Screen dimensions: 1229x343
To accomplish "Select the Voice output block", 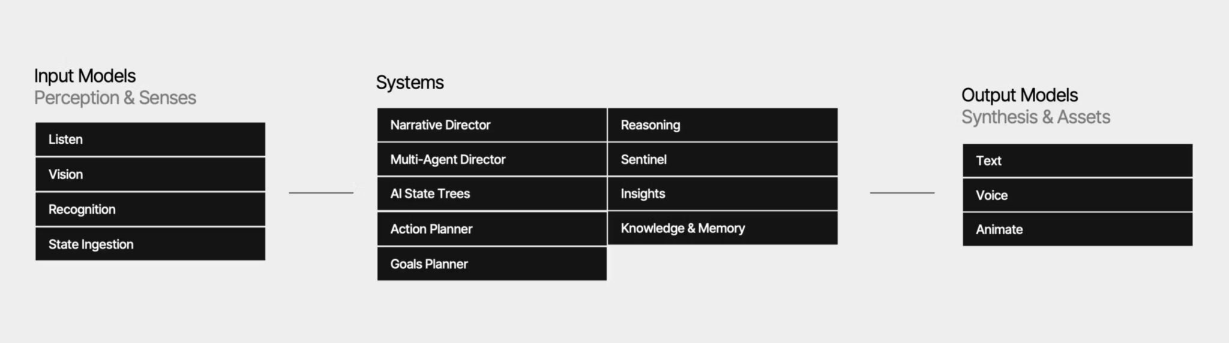I will [1077, 195].
